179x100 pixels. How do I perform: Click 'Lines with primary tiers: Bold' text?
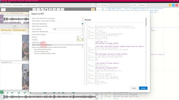click(x=42, y=49)
